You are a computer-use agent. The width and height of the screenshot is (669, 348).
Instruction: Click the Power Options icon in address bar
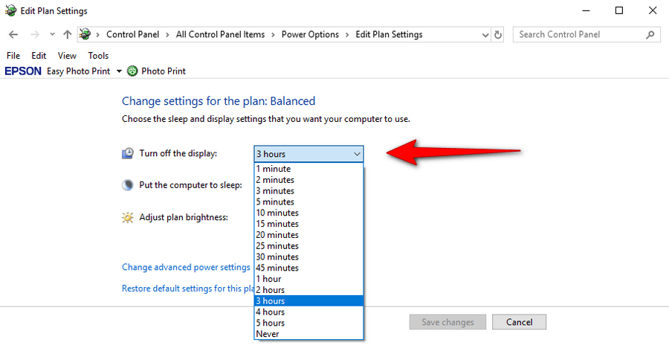pyautogui.click(x=85, y=34)
